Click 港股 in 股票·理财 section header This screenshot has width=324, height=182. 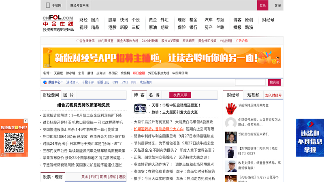122,177
